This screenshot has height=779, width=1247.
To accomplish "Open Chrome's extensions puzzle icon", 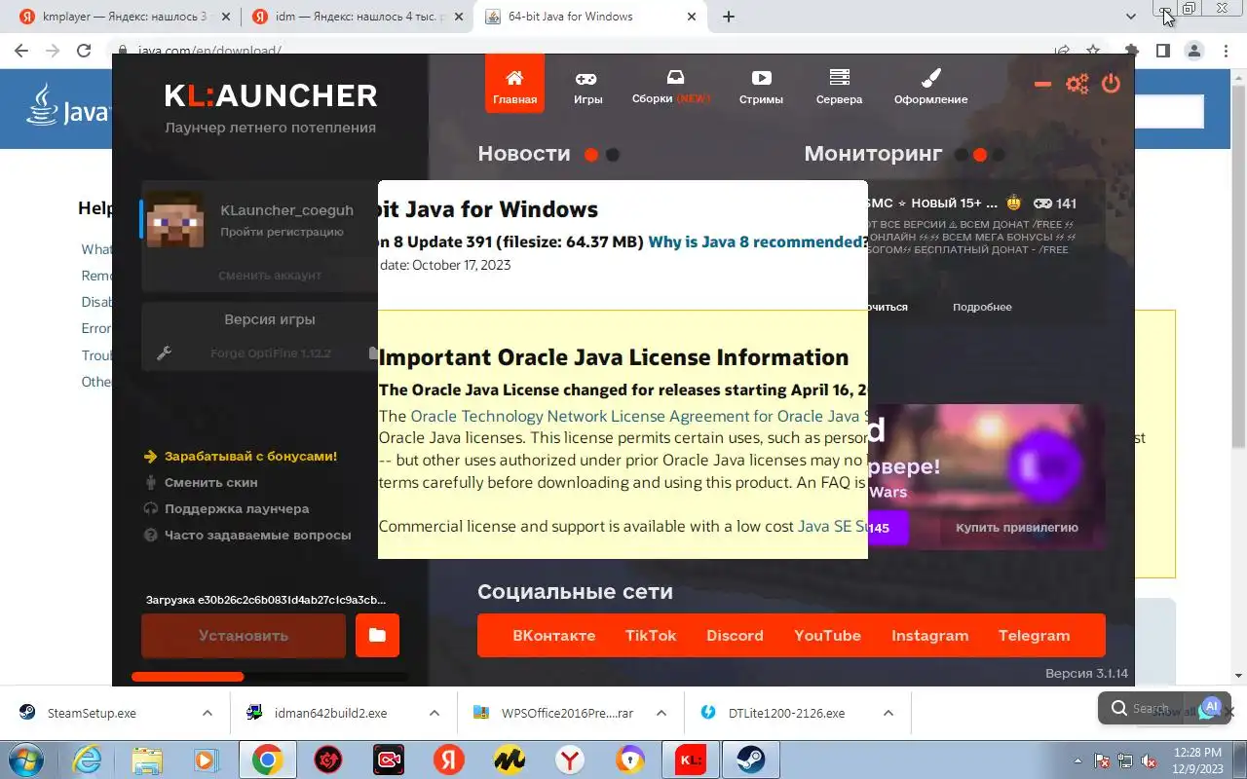I will [x=1131, y=51].
